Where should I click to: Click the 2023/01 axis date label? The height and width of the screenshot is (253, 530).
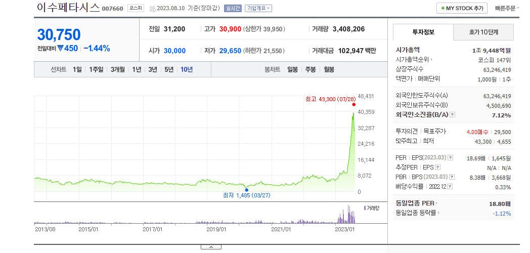pos(346,229)
